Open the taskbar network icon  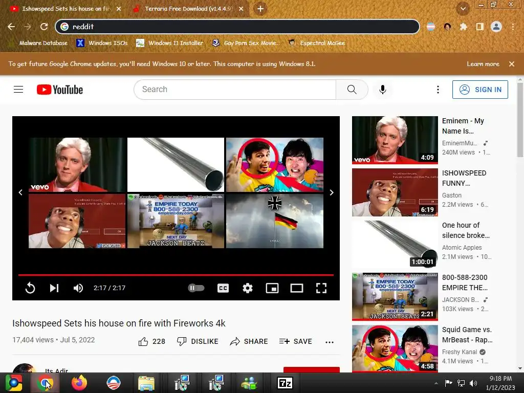(x=461, y=383)
